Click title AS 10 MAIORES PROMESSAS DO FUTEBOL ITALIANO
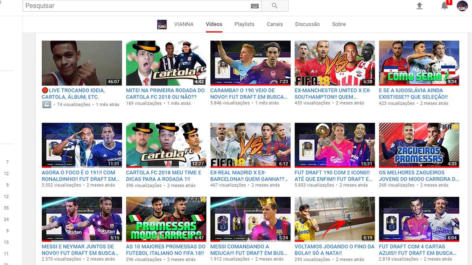Screen dimensions: 472x265 [x=165, y=250]
